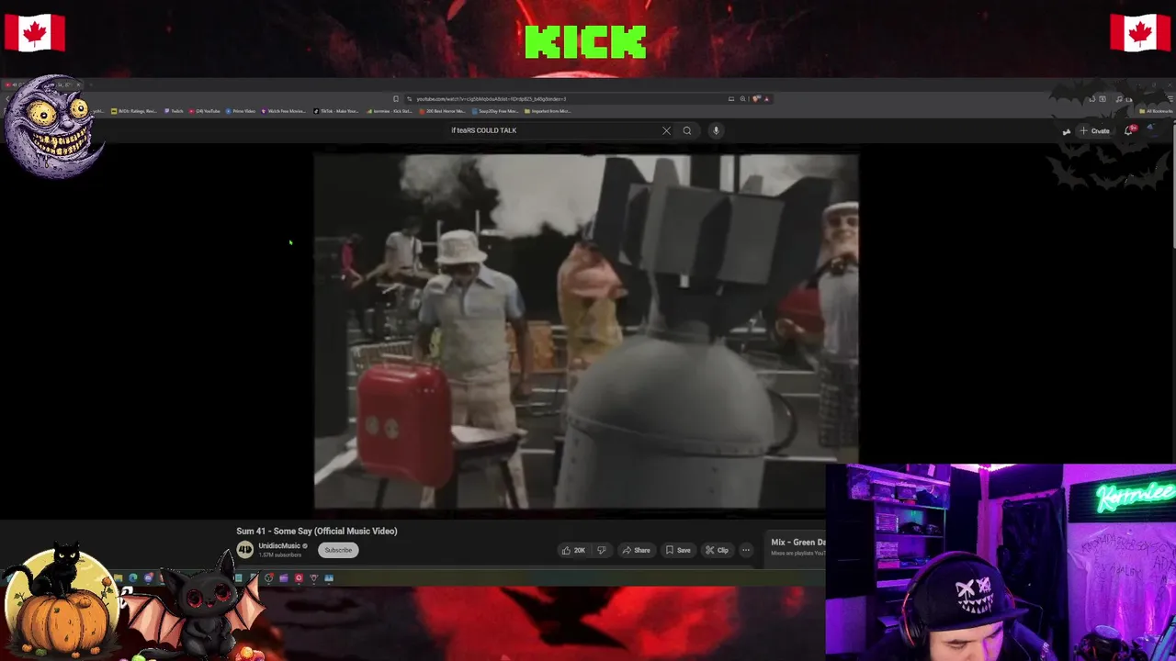Open the Twitch bookmark
The width and height of the screenshot is (1176, 661).
[174, 111]
